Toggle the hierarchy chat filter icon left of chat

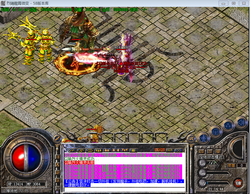[x=58, y=165]
